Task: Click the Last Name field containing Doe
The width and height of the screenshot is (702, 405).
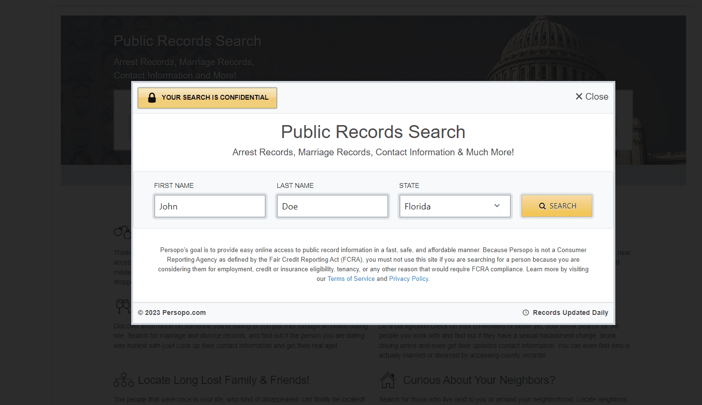Action: coord(332,206)
